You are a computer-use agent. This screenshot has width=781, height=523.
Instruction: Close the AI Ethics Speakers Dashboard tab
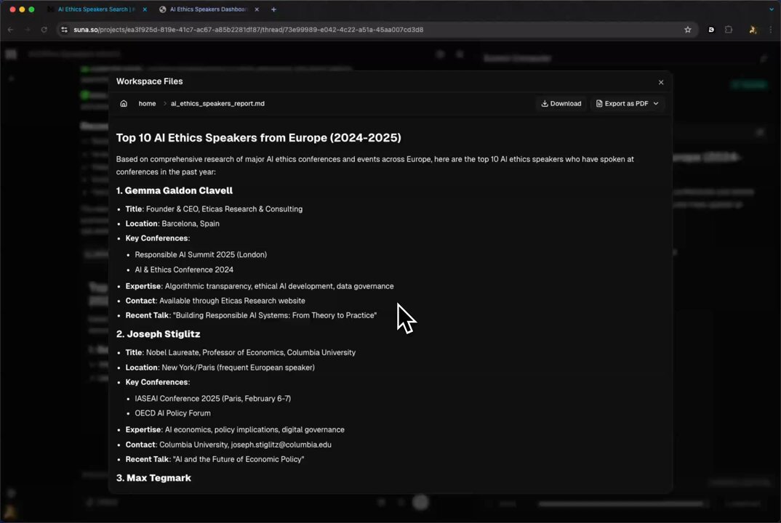point(257,9)
